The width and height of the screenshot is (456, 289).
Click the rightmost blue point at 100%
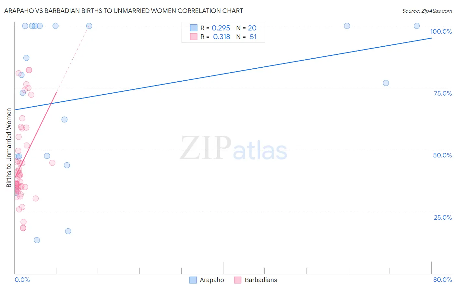point(417,26)
